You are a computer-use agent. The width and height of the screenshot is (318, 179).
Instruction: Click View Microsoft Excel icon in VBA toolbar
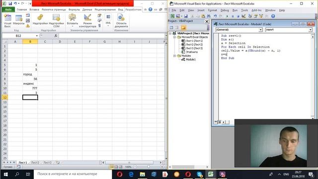(172, 16)
